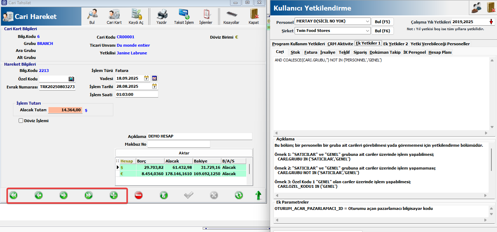
Task: Expand the Personel dropdown
Action: (x=367, y=21)
